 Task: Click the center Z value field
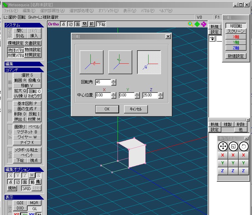coord(150,95)
